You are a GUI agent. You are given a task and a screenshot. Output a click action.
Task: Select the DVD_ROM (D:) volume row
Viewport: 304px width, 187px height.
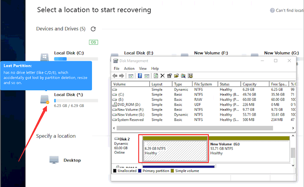click(x=129, y=104)
